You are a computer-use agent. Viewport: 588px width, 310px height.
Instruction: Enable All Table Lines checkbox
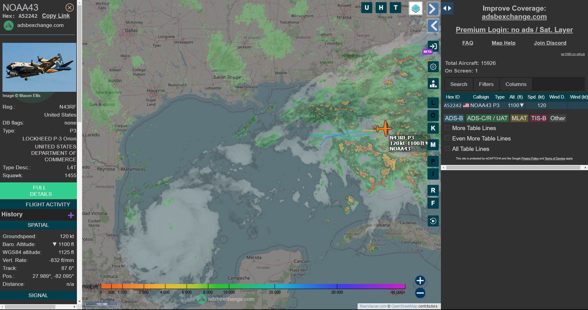447,149
